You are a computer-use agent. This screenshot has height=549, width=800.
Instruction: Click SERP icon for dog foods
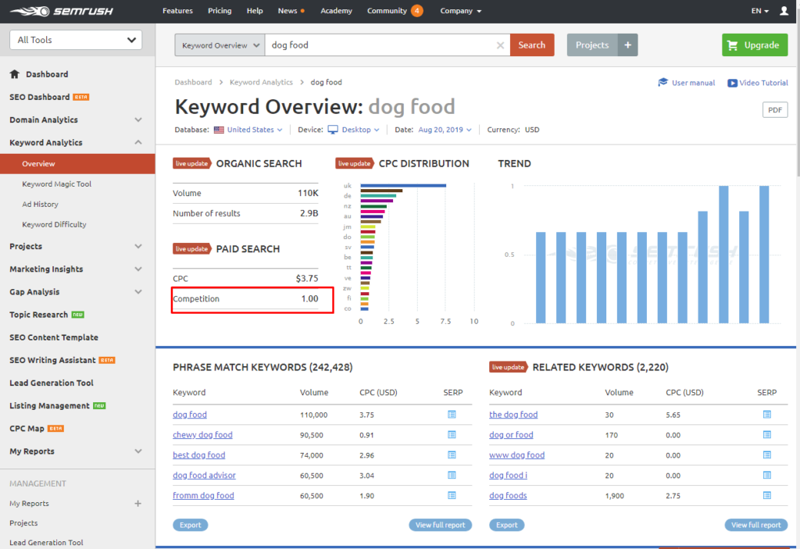767,496
